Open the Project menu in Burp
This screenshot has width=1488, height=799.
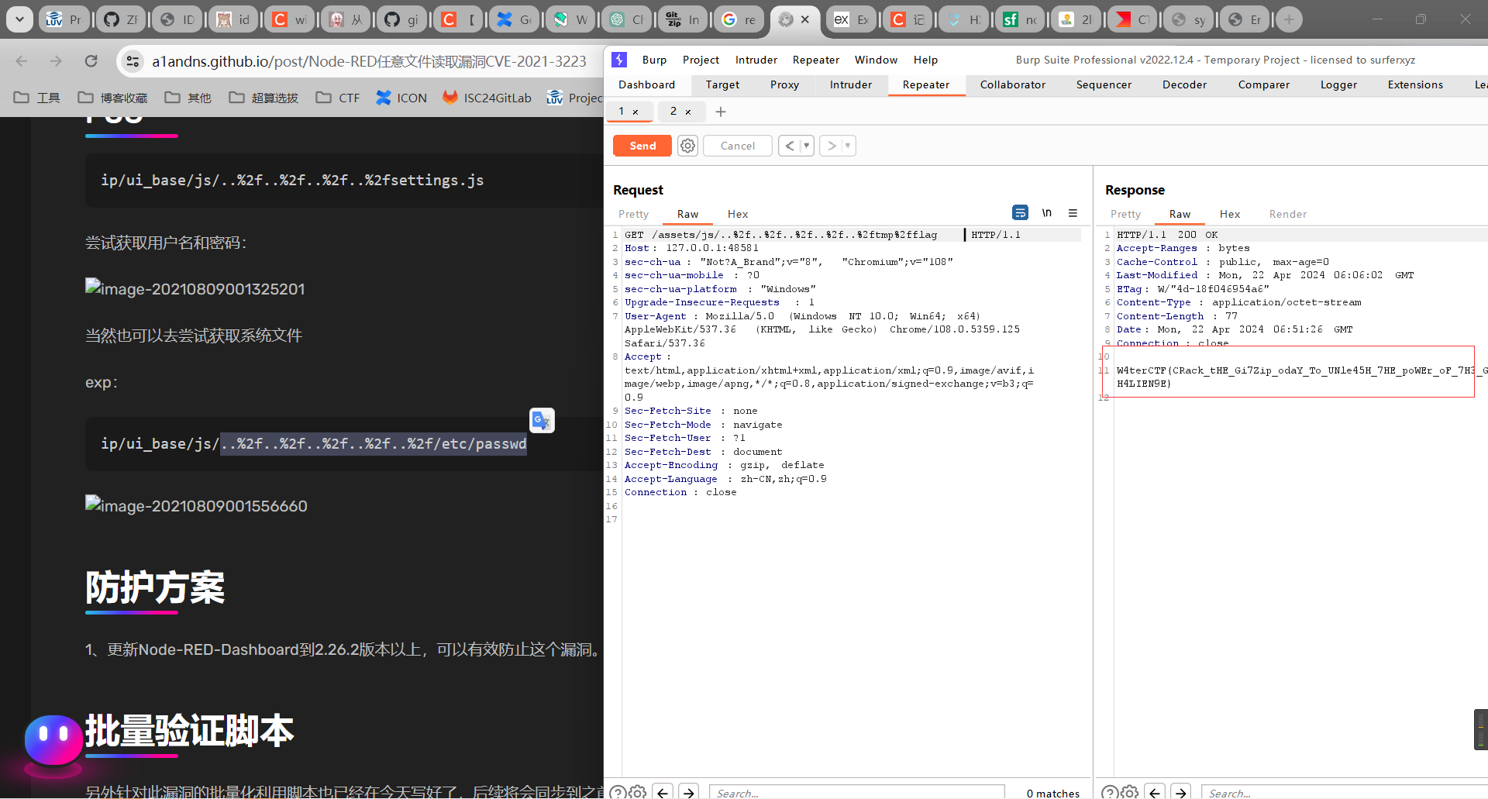click(x=701, y=60)
